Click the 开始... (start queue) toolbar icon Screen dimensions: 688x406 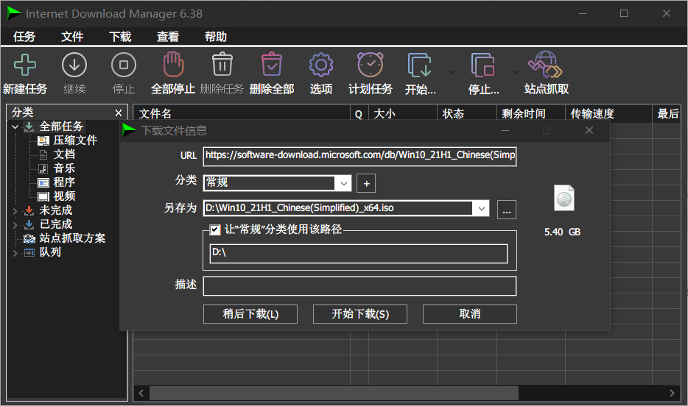(x=420, y=65)
